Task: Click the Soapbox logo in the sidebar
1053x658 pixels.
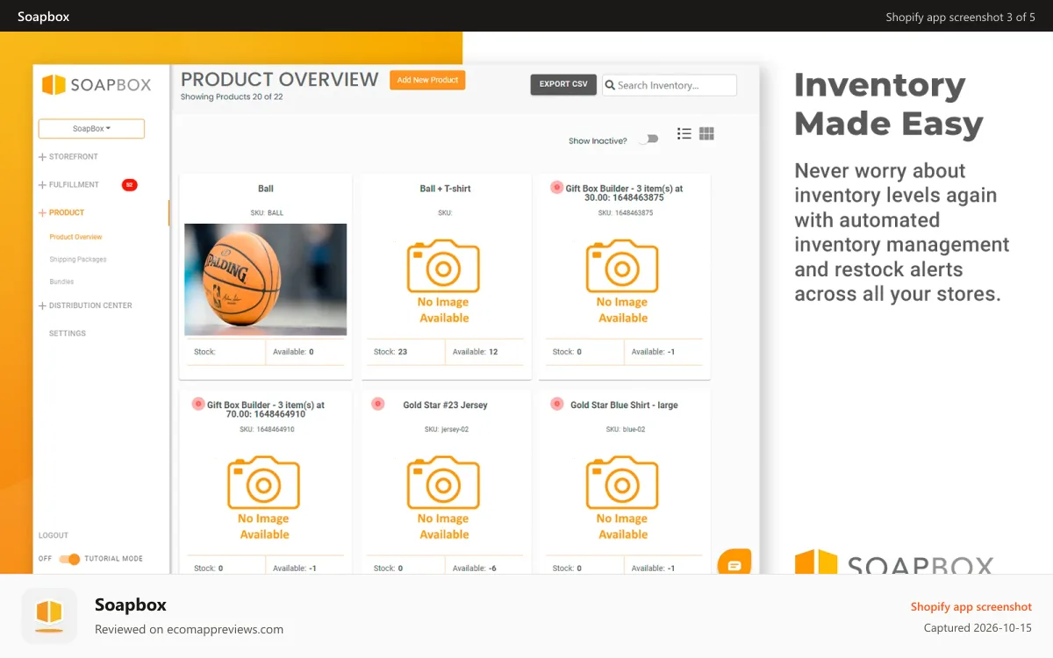Action: tap(97, 85)
